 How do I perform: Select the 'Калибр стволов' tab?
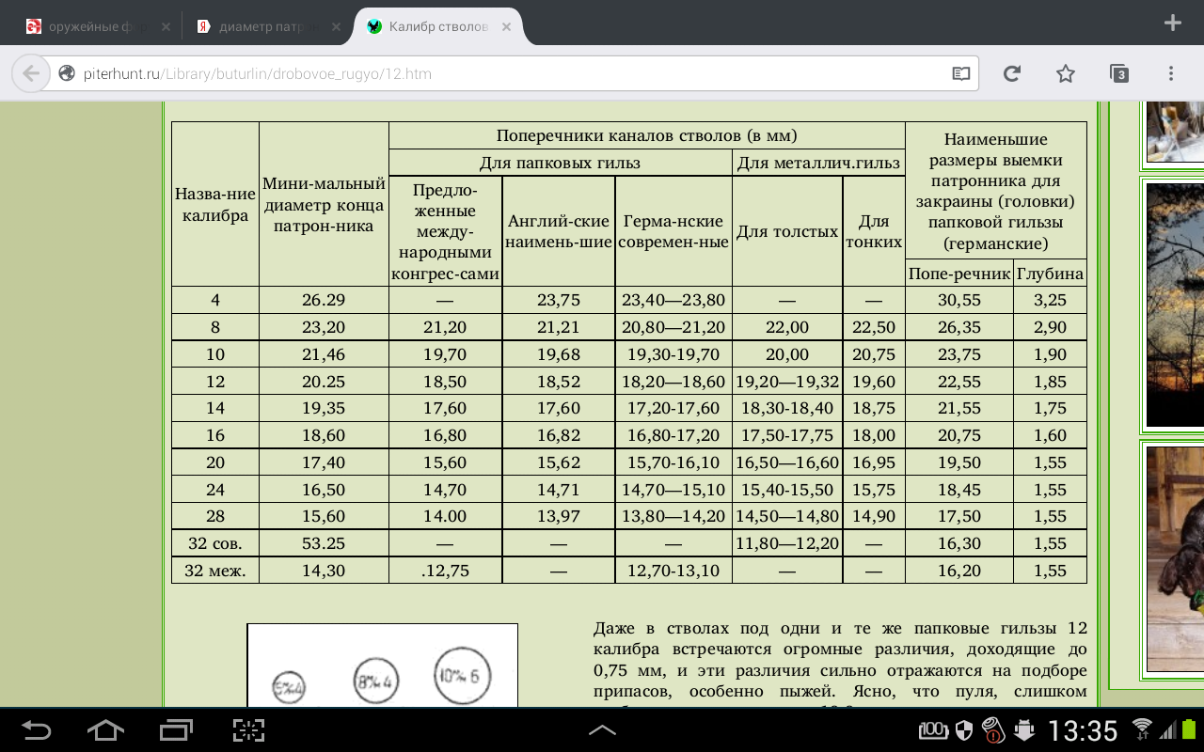tap(437, 27)
